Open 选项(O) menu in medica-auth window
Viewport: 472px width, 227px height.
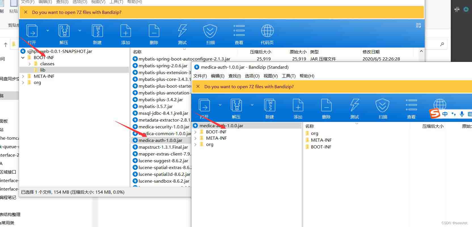point(252,76)
